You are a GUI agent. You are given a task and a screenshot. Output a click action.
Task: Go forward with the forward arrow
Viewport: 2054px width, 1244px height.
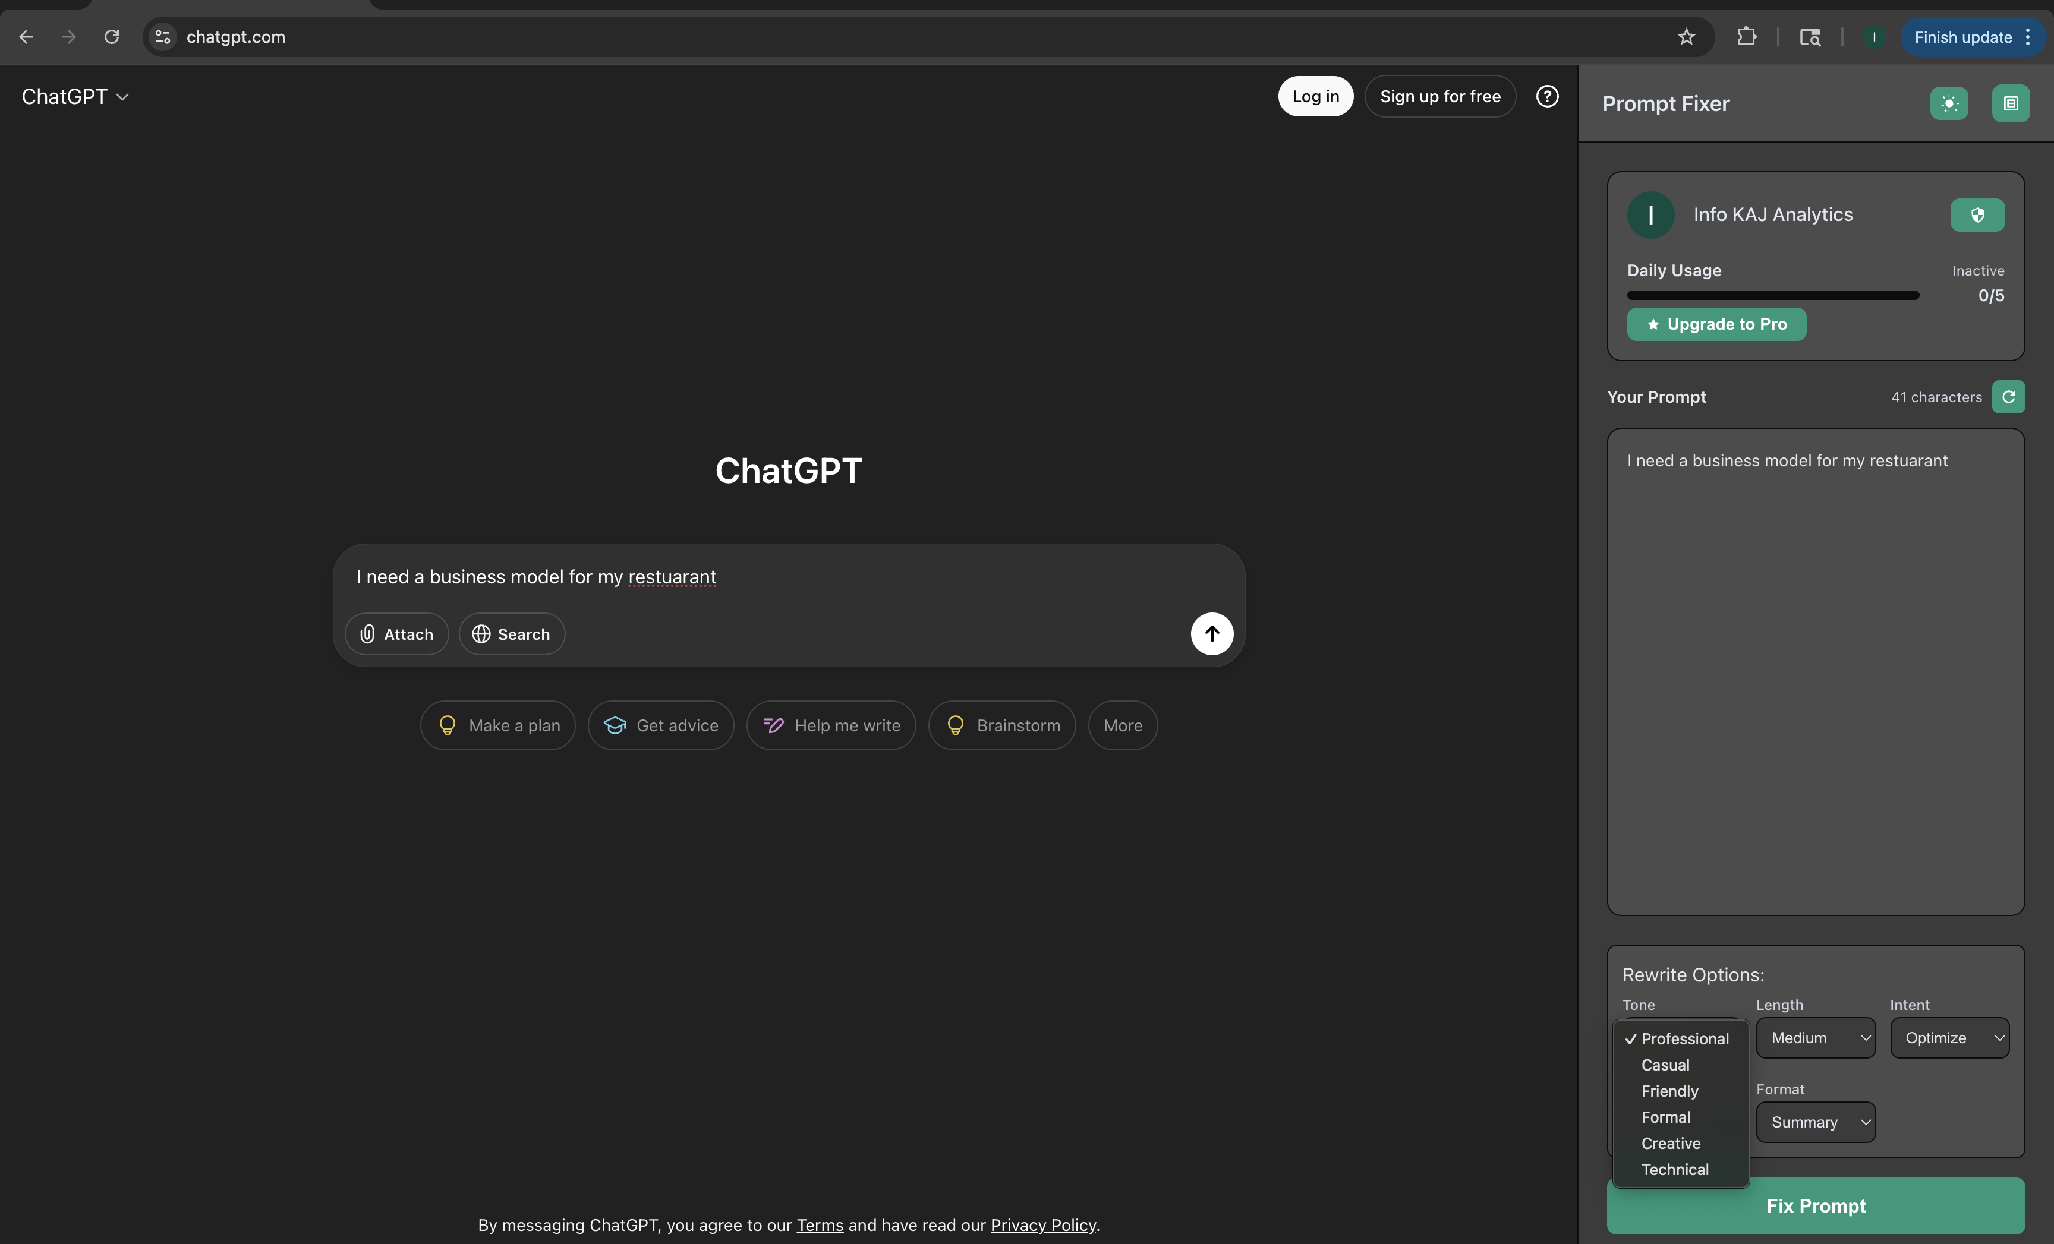coord(68,37)
